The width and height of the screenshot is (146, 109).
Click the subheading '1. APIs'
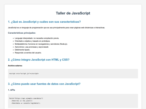(x=11, y=90)
